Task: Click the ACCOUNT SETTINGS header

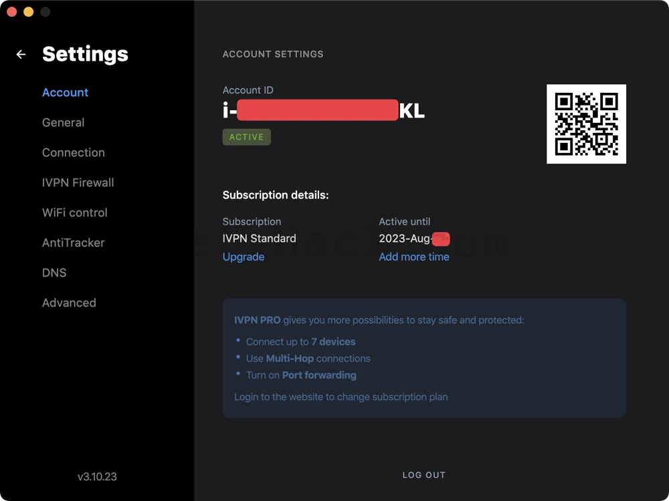Action: click(273, 54)
